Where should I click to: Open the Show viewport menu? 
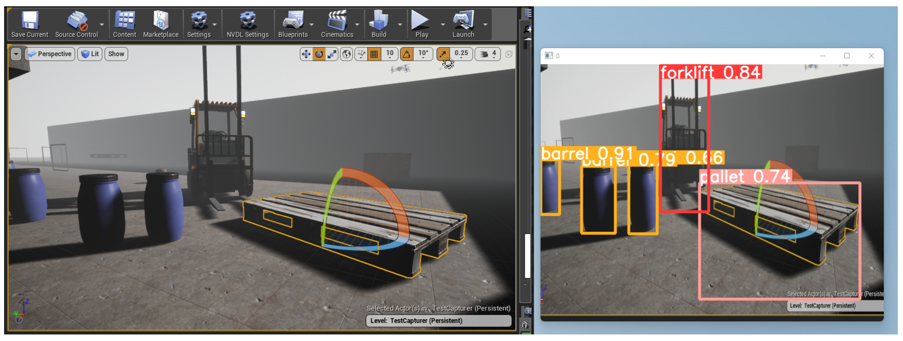116,54
